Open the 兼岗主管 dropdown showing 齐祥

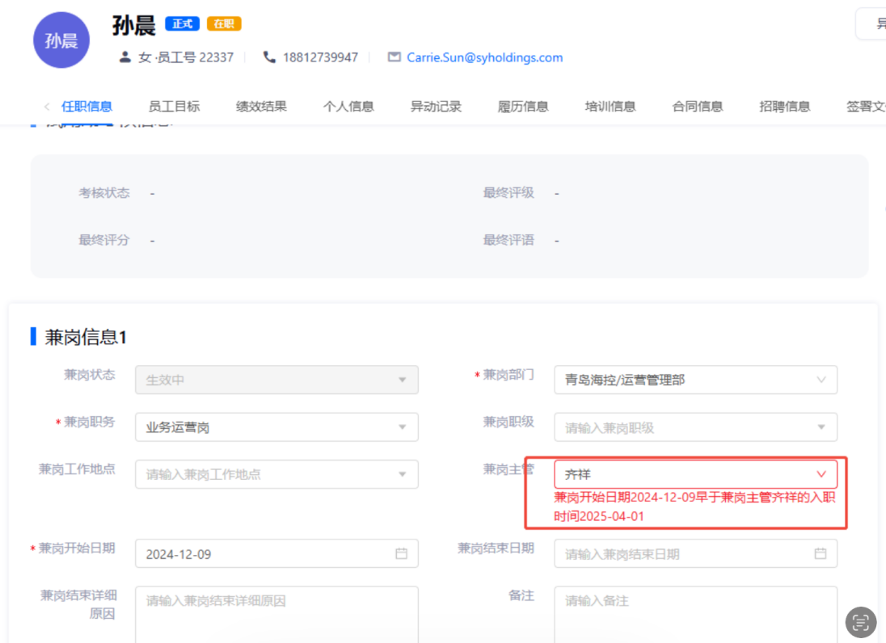coord(695,474)
